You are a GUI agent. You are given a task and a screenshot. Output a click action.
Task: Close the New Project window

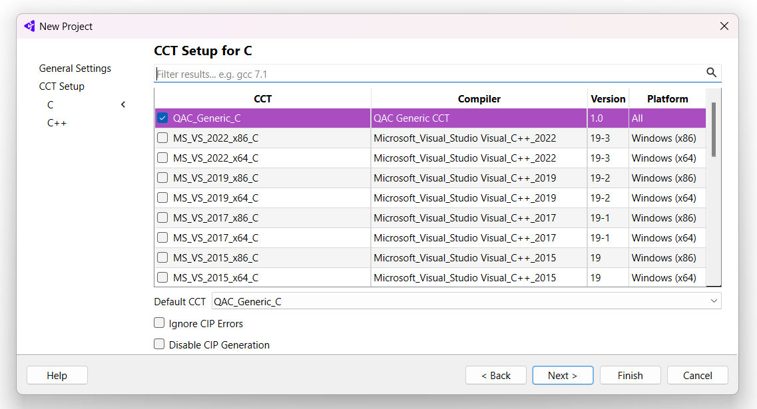pyautogui.click(x=724, y=26)
